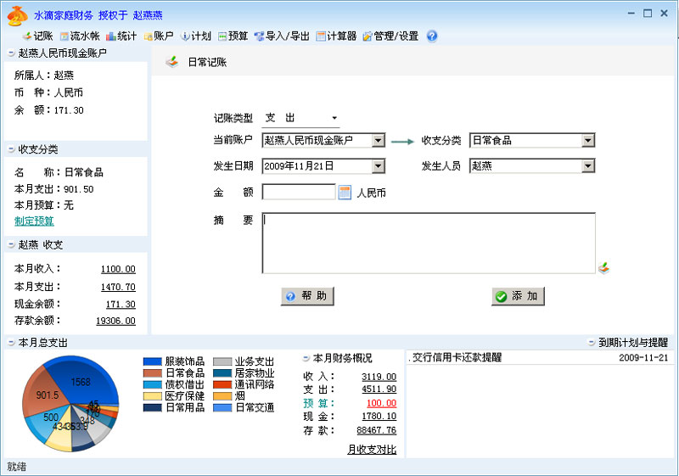Select the 日常食品 legend color swatch
The width and height of the screenshot is (679, 476).
[x=153, y=373]
